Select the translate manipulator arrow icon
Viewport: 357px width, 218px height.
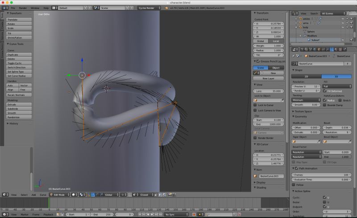93,195
